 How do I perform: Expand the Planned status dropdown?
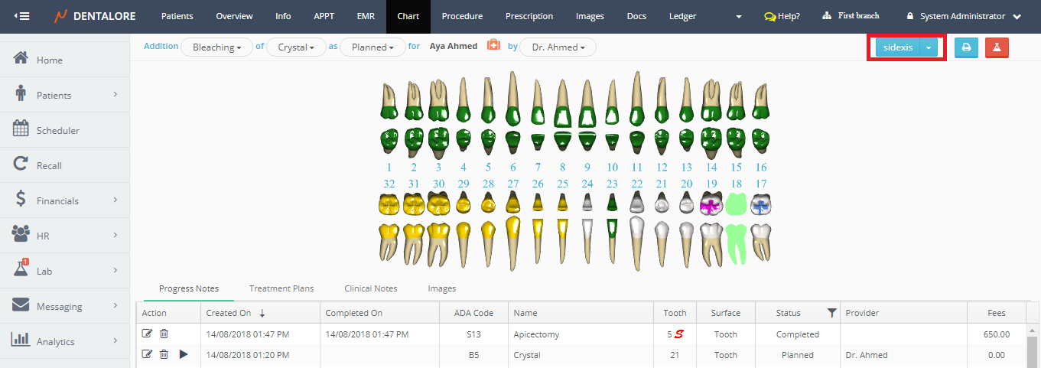click(372, 47)
